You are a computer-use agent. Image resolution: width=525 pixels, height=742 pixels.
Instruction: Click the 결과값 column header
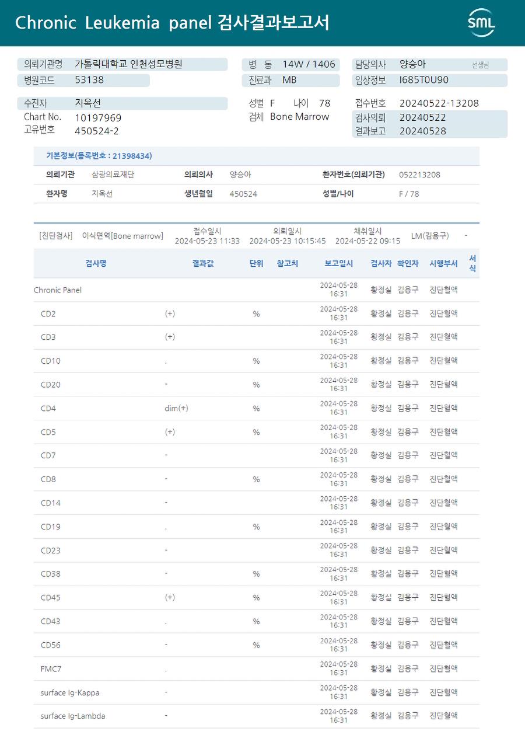tap(203, 263)
